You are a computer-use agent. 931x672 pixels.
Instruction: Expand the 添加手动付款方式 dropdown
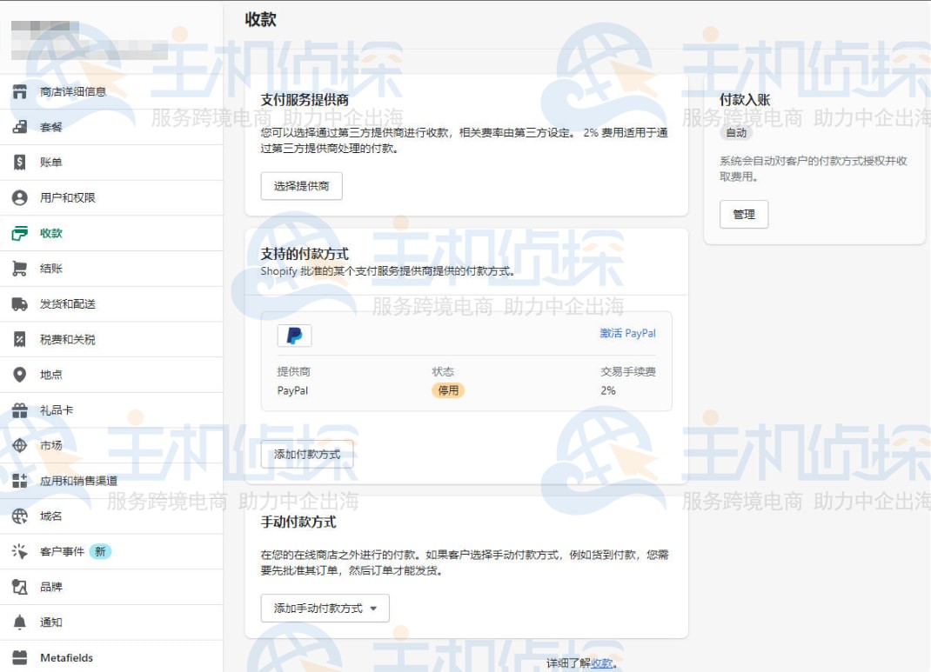point(324,609)
